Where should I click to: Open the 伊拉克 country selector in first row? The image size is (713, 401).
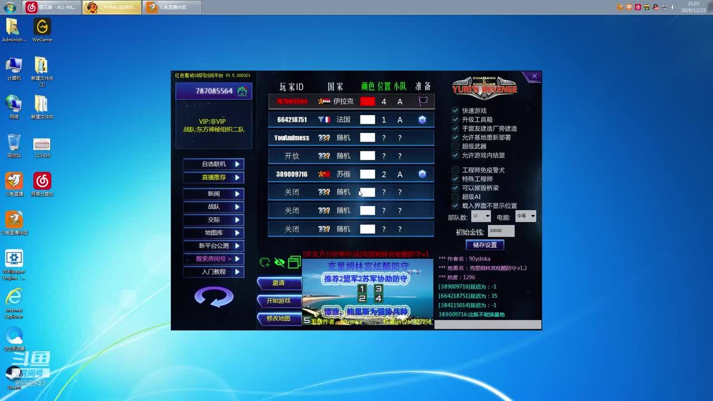coord(343,101)
